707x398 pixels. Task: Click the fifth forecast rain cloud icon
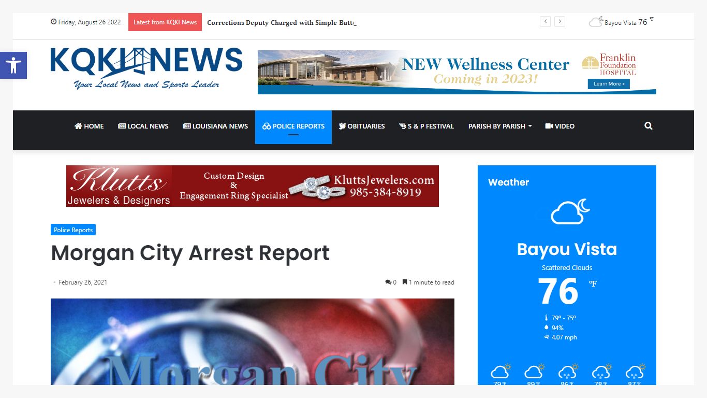coord(635,371)
